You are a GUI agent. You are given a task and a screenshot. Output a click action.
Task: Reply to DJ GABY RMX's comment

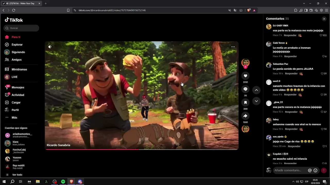(290, 35)
